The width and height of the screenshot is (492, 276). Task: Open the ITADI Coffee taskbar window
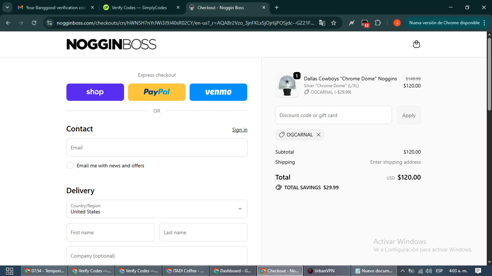pos(186,271)
